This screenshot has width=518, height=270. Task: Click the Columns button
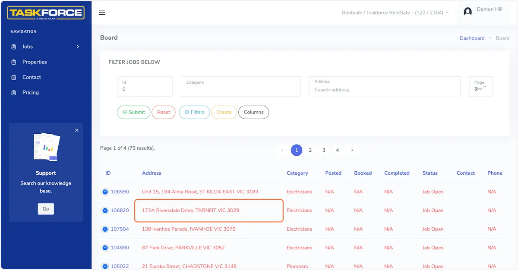[253, 112]
